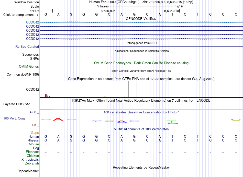Click the GENCODE V50lift37 track title
Image resolution: width=243 pixels, height=177 pixels.
[141, 19]
